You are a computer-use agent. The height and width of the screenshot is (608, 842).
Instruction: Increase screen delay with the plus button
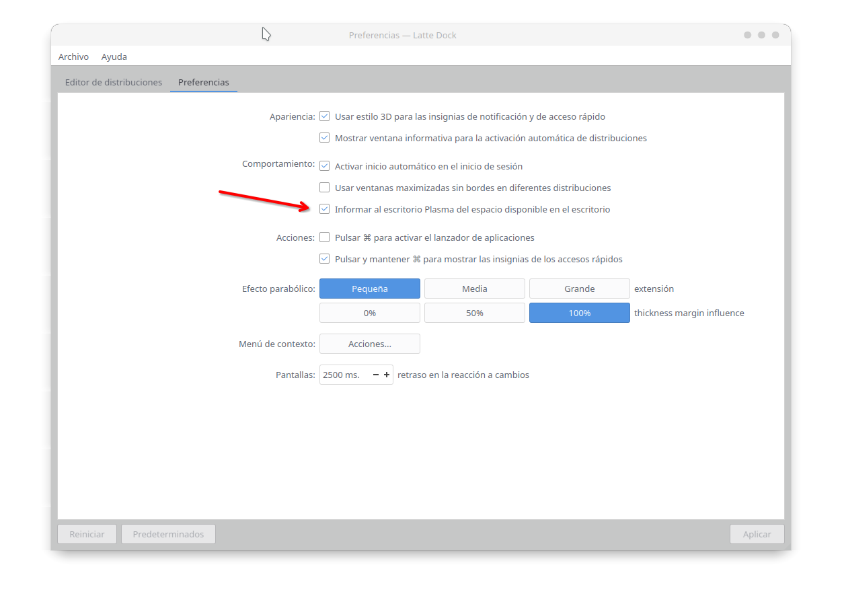pos(387,375)
